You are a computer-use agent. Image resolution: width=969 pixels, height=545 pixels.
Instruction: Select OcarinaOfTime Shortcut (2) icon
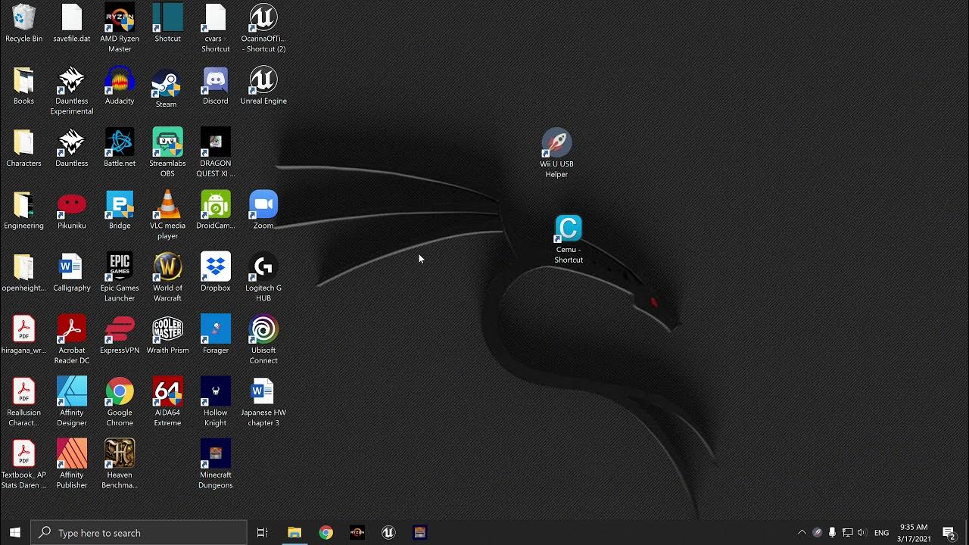(263, 29)
